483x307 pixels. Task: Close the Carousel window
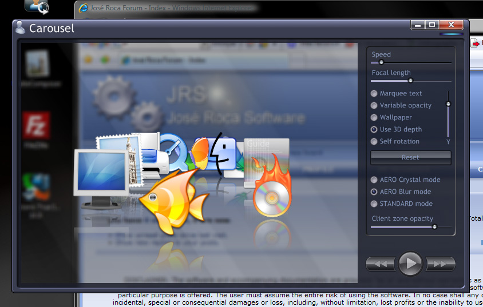point(452,25)
